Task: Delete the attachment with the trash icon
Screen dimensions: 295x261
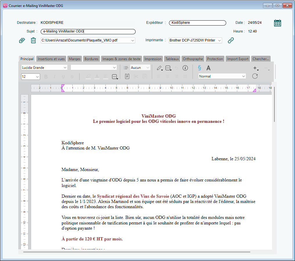Action: (33, 40)
